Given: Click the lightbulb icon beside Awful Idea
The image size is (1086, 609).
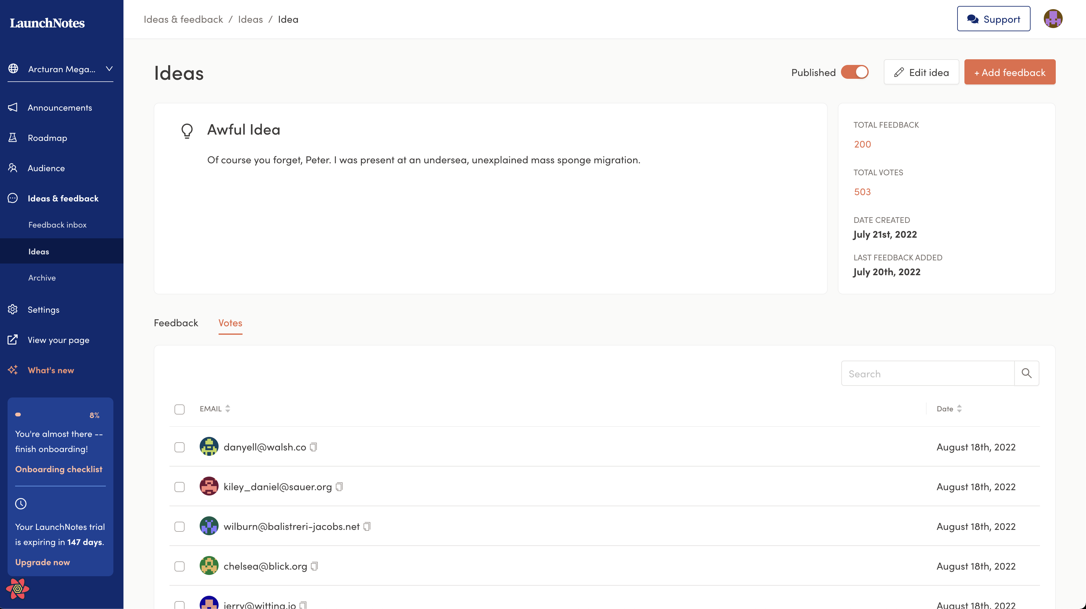Looking at the screenshot, I should [187, 131].
